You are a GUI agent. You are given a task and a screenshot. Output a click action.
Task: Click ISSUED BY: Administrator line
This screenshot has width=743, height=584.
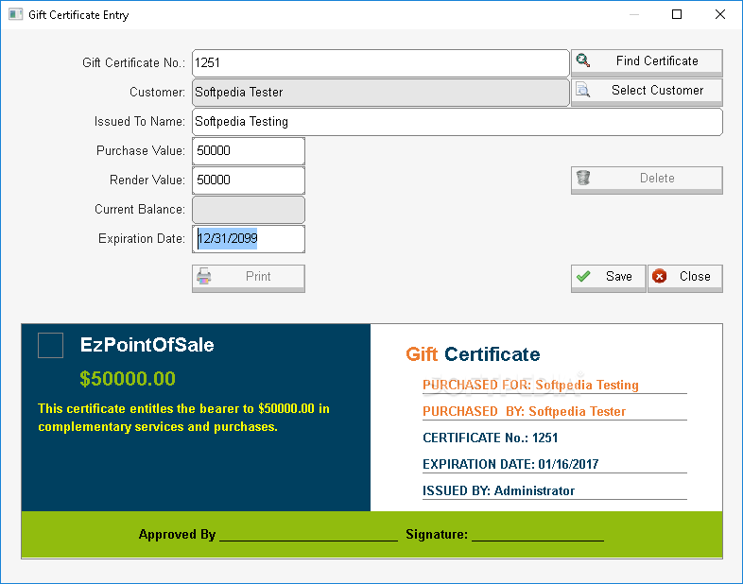point(498,490)
